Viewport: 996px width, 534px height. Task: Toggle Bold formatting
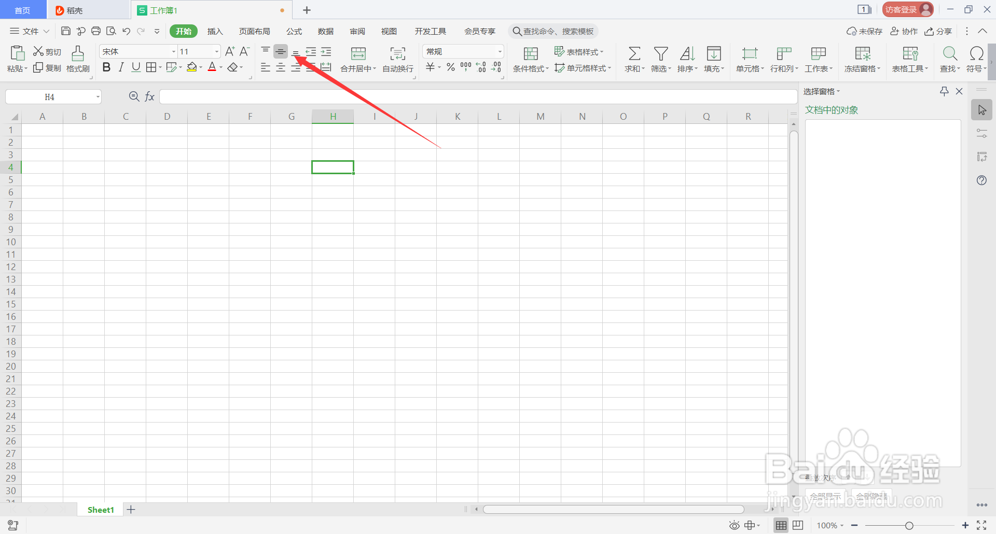click(106, 67)
